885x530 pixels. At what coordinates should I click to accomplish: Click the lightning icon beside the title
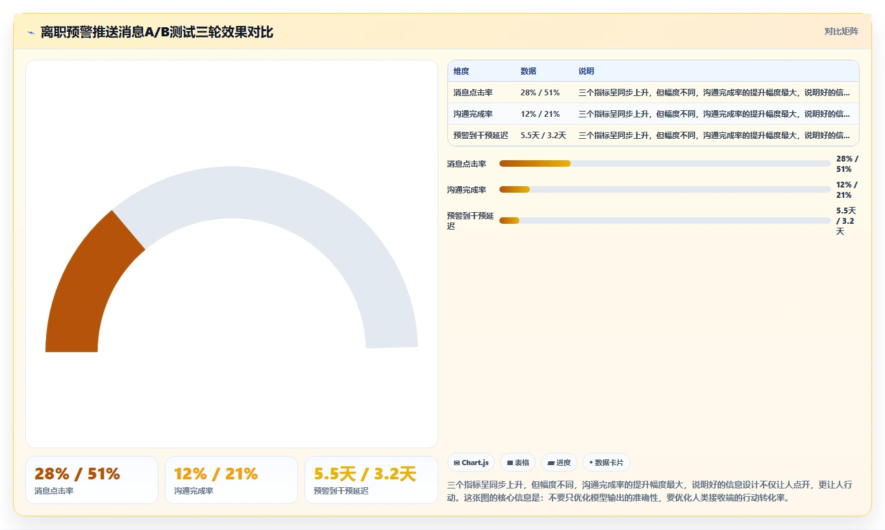coord(31,32)
